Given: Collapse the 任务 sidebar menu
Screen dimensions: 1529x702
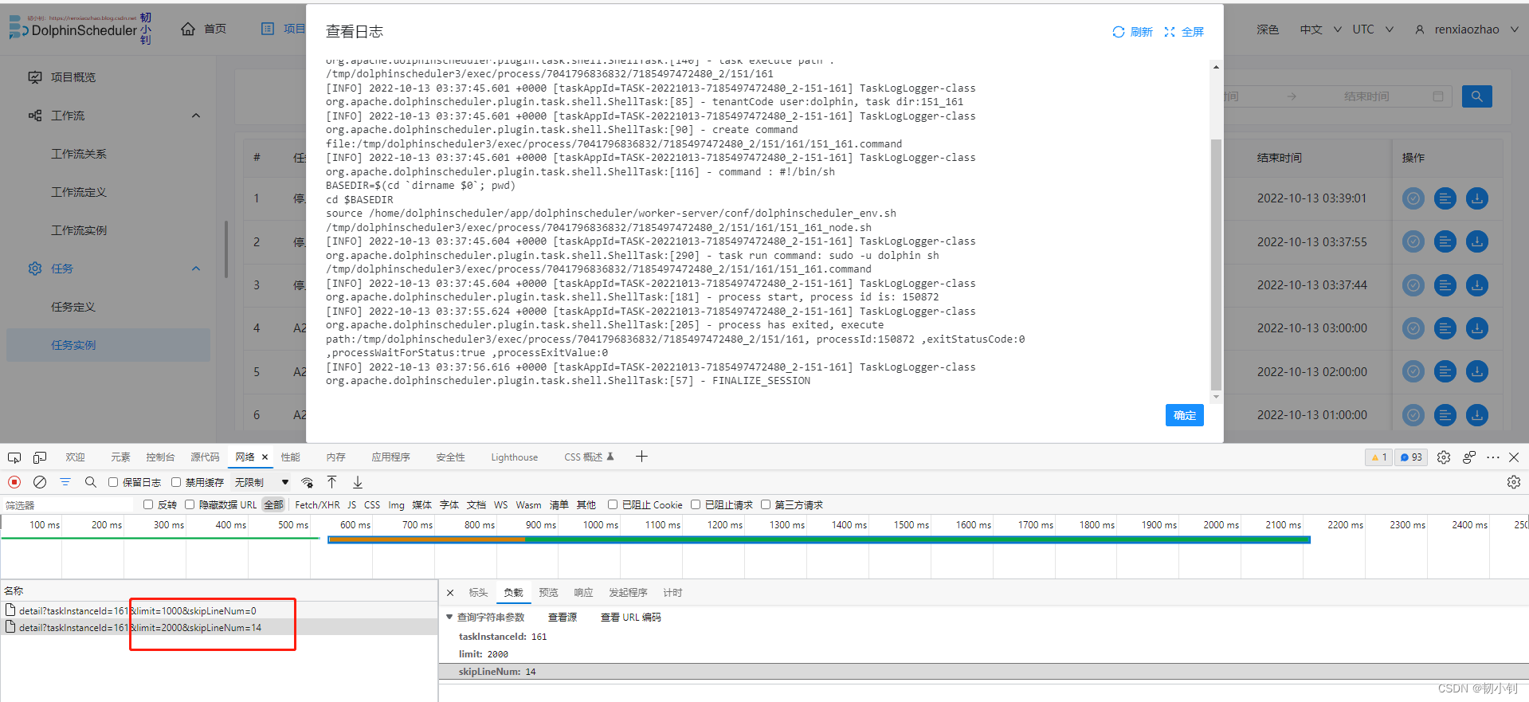Looking at the screenshot, I should point(196,269).
